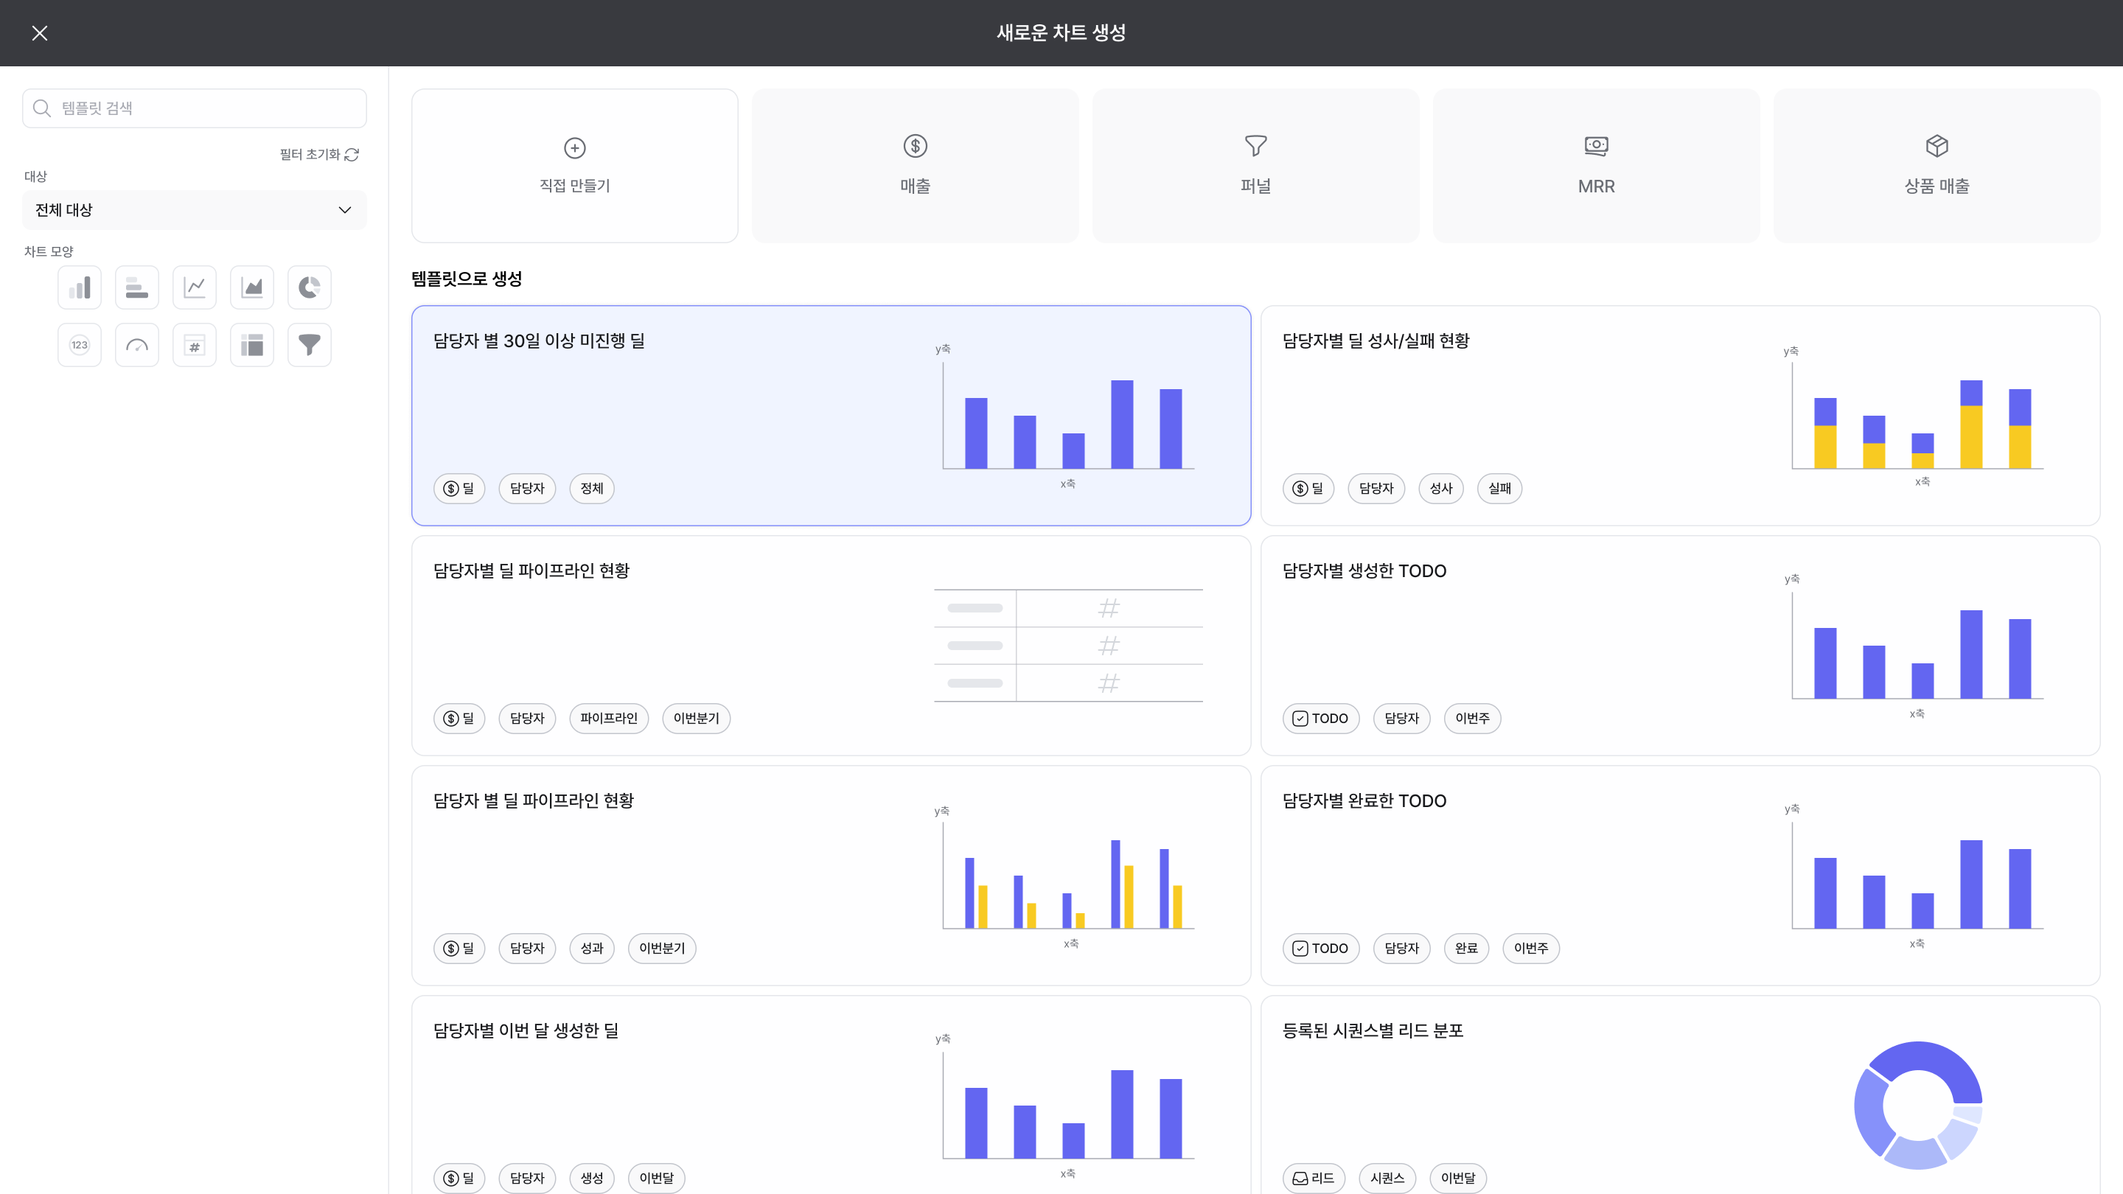The width and height of the screenshot is (2123, 1194).
Task: Open the 퍼널 chart category
Action: (1255, 166)
